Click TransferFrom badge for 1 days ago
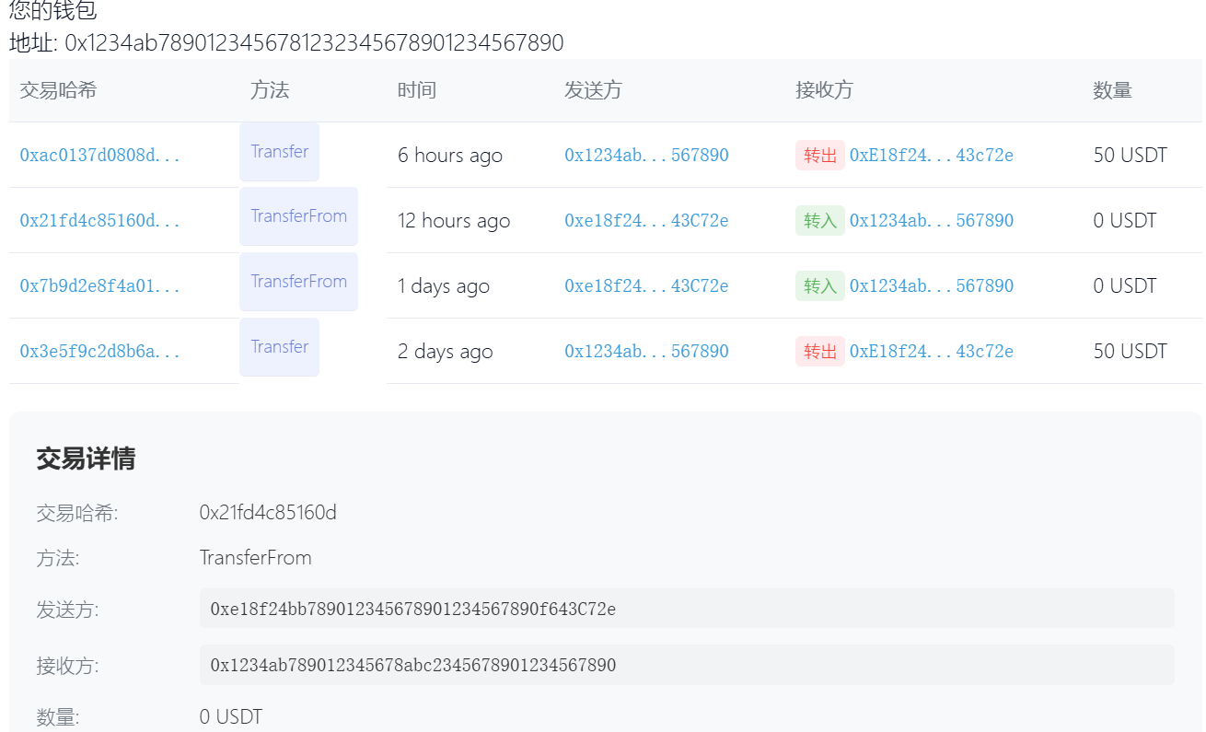Screen dimensions: 1206x732 298,282
